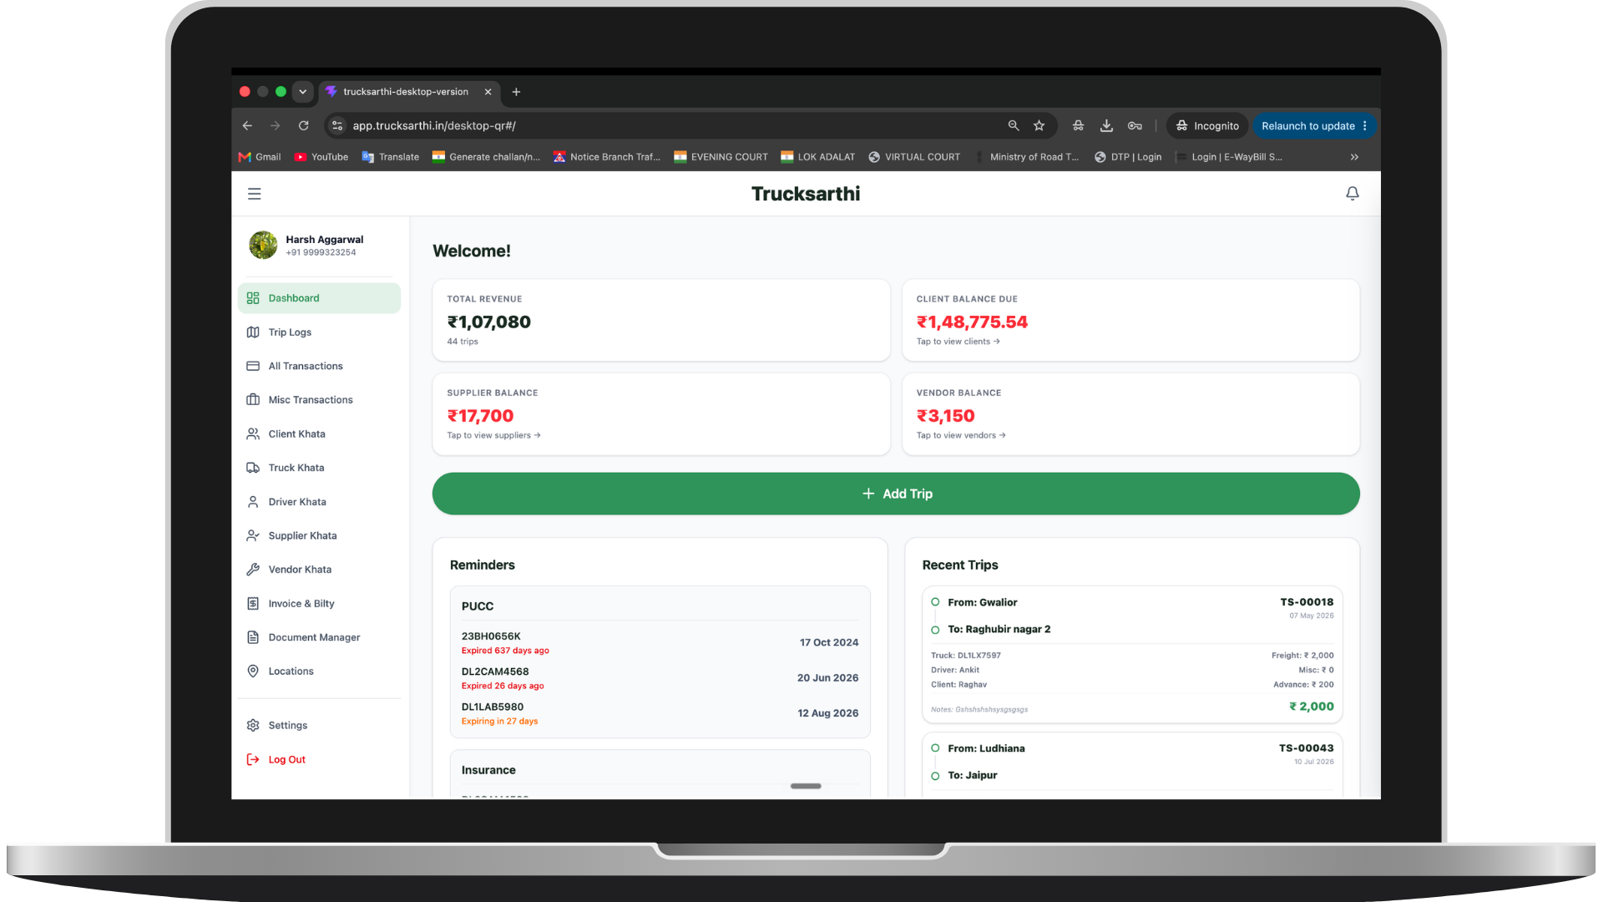Click the green Add Trip button
Image resolution: width=1603 pixels, height=902 pixels.
tap(896, 494)
